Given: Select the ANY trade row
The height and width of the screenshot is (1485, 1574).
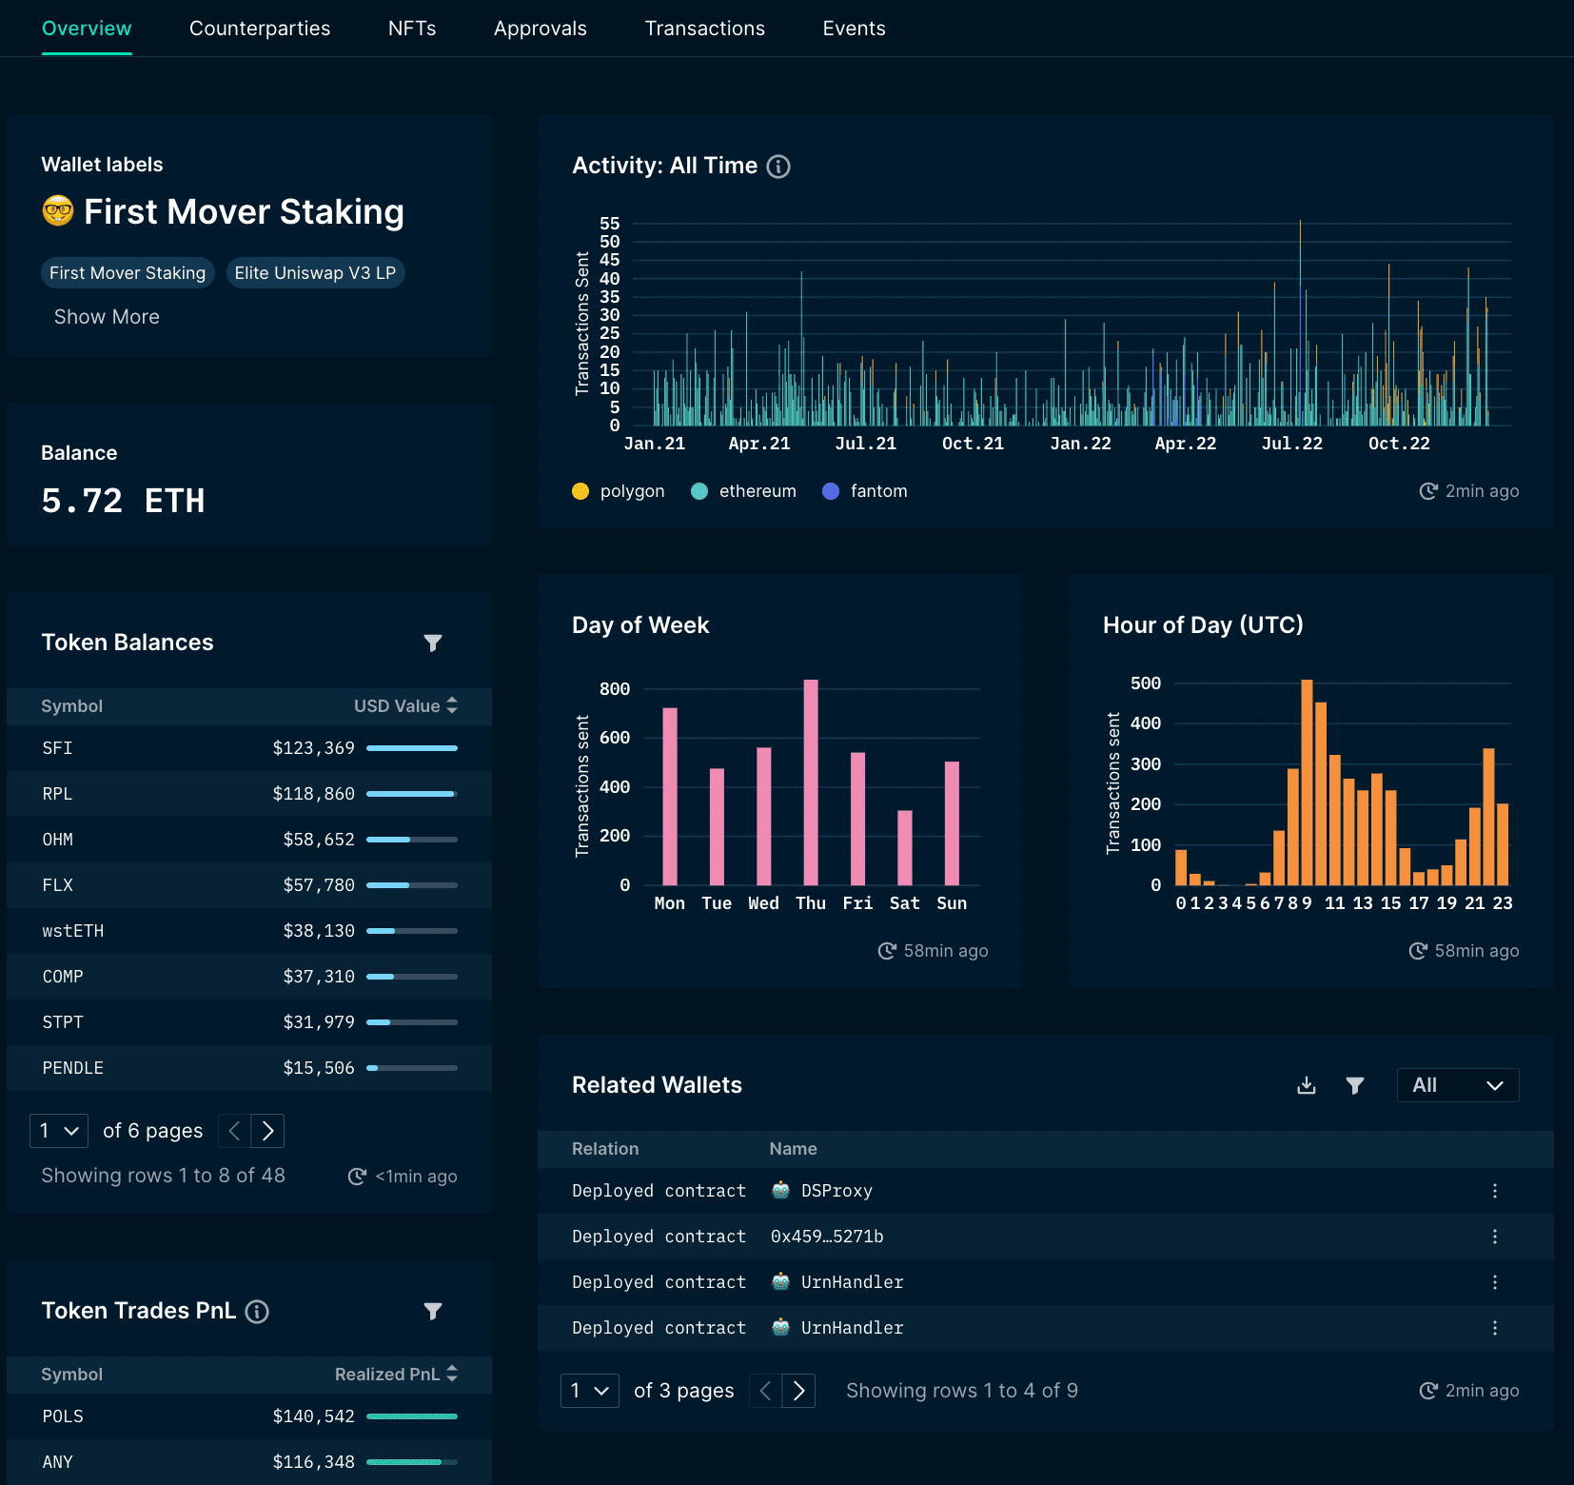Looking at the screenshot, I should [249, 1462].
